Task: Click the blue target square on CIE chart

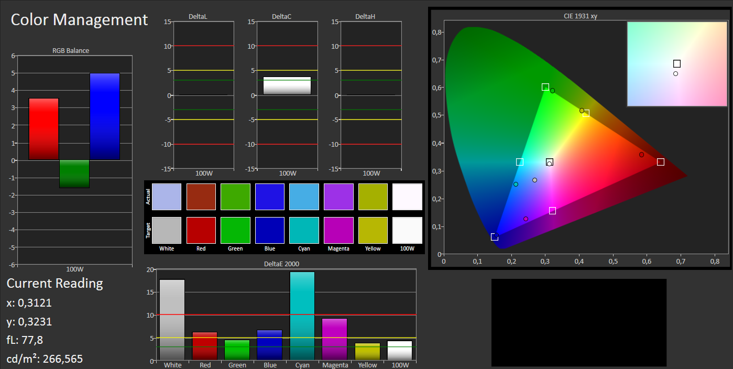Action: tap(495, 237)
